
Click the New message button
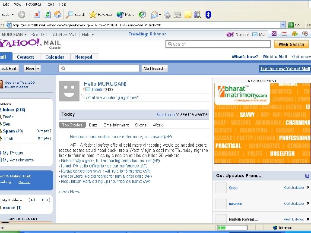point(30,69)
